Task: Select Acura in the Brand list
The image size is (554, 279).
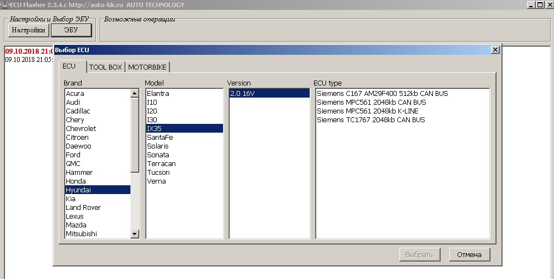Action: click(98, 93)
